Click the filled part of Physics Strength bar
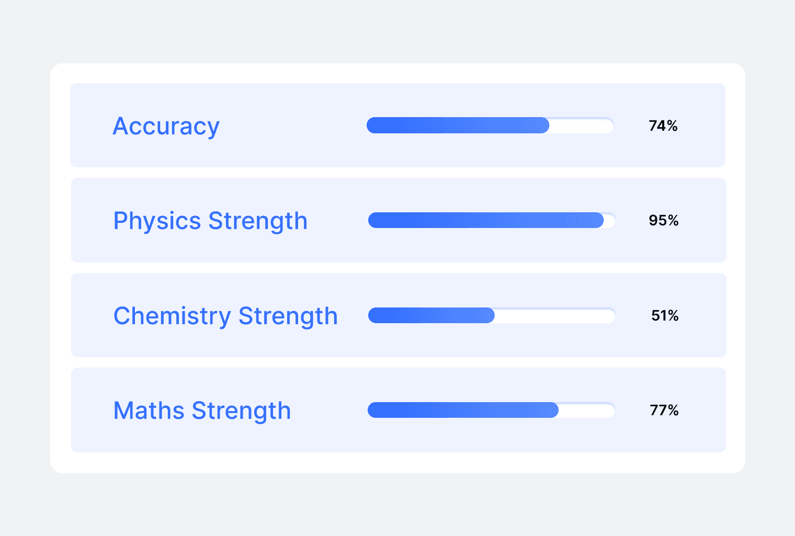Image resolution: width=795 pixels, height=536 pixels. tap(485, 220)
